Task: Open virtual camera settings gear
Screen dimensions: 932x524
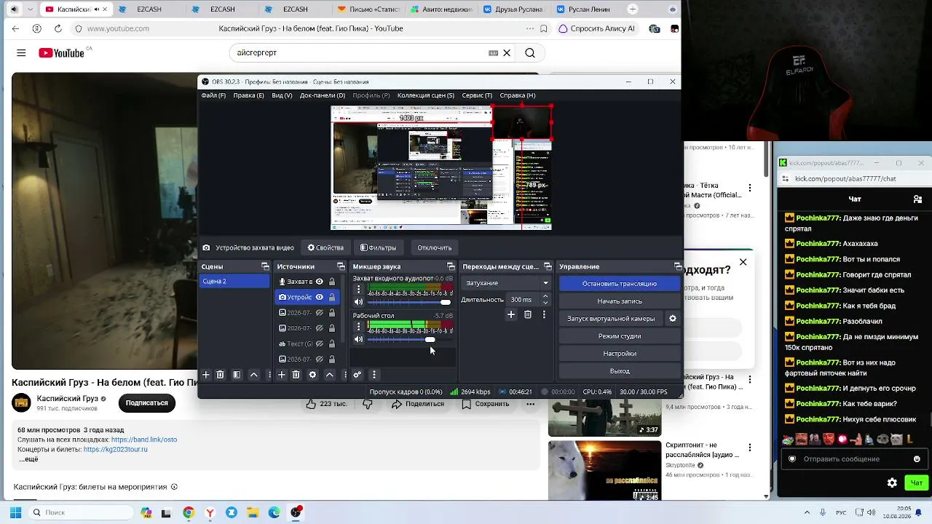Action: [673, 319]
